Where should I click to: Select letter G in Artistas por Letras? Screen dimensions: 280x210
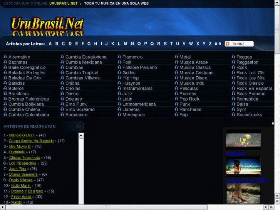point(89,44)
